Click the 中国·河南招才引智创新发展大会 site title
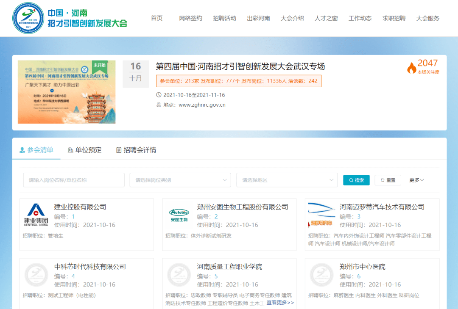 (x=87, y=18)
